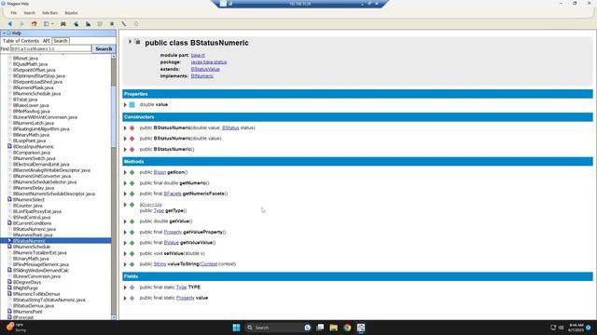
Task: Select BCurrentConditions in the results list
Action: (x=32, y=223)
